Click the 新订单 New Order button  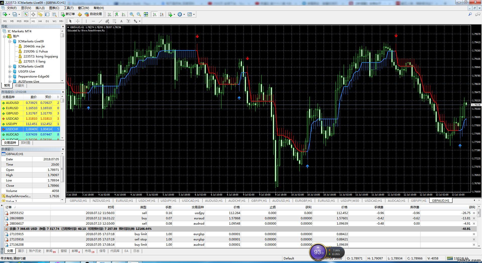click(x=68, y=14)
